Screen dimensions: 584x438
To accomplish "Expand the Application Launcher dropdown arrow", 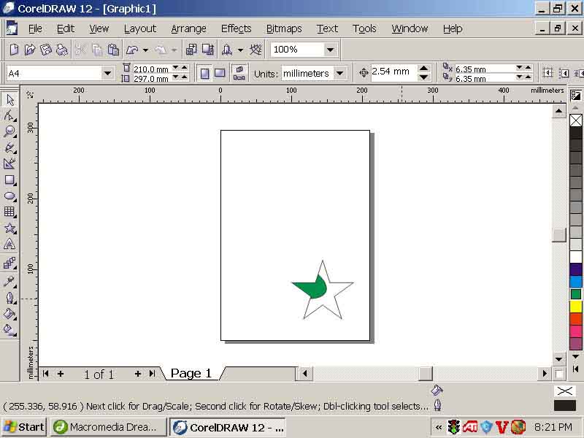I will tap(241, 50).
